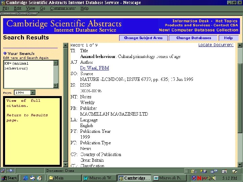Click the collapsed toolbar grip tabs under menu
Image resolution: width=243 pixels, height=182 pixels.
pos(19,14)
